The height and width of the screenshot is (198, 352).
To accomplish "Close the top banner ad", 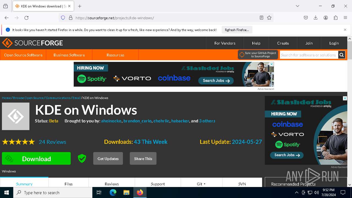I will click(x=272, y=64).
